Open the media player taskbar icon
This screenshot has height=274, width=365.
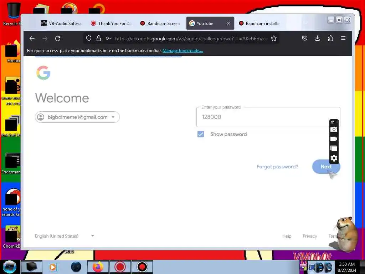coord(53,267)
